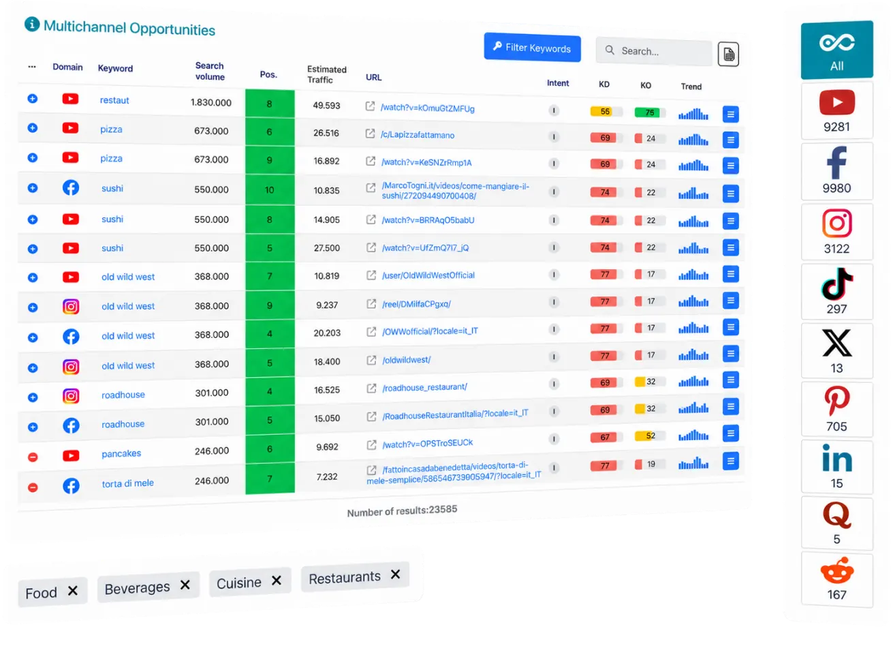Click the trend chart in restaut row

(693, 114)
